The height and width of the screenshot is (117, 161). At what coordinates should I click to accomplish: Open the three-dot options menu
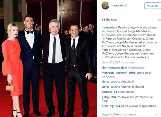coord(158,115)
